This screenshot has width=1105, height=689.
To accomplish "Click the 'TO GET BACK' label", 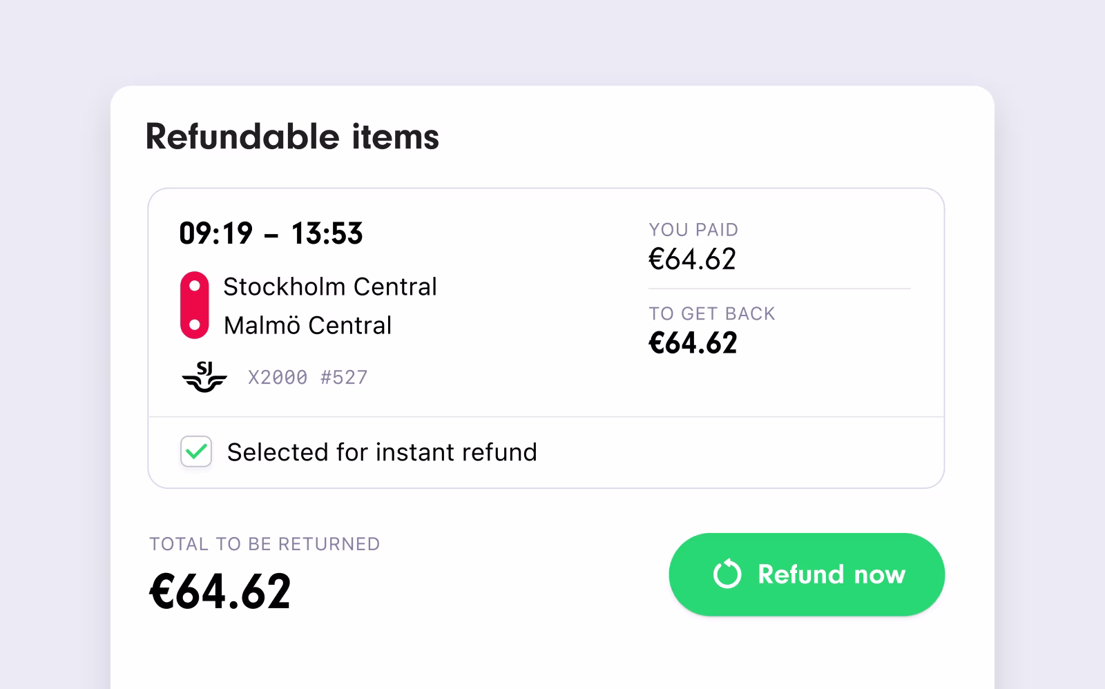I will [711, 313].
